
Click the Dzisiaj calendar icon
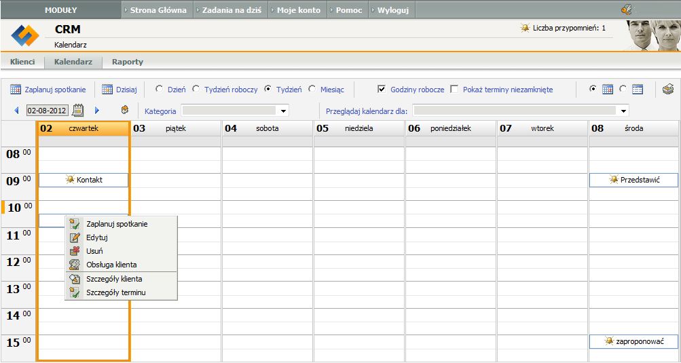(x=107, y=90)
